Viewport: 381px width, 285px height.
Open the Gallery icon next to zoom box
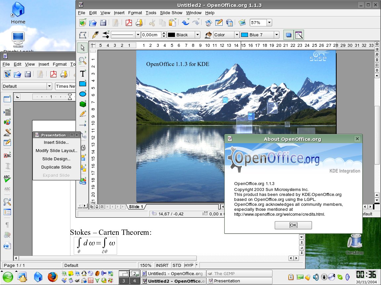(242, 22)
